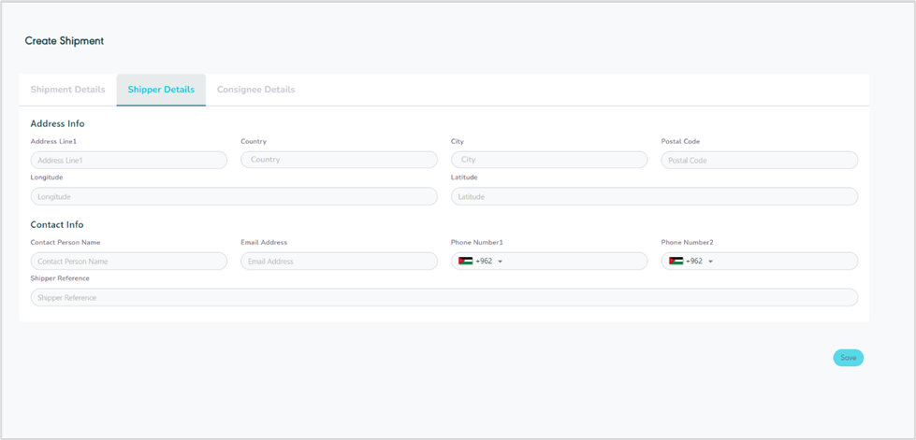Select the Shipper Reference text field
This screenshot has height=440, width=916.
pos(443,298)
